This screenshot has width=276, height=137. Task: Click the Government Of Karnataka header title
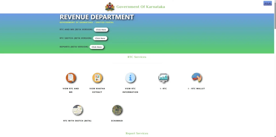[140, 7]
